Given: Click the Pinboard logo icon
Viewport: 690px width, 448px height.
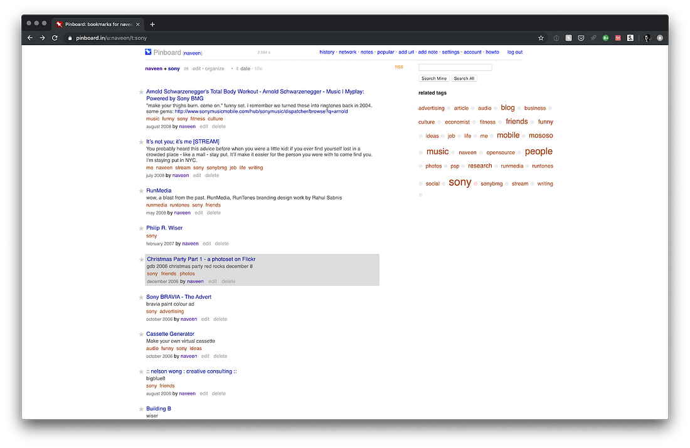Looking at the screenshot, I should [x=148, y=52].
